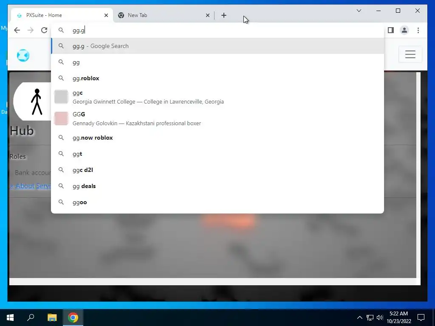Click the Chrome taskbar icon

(x=73, y=318)
